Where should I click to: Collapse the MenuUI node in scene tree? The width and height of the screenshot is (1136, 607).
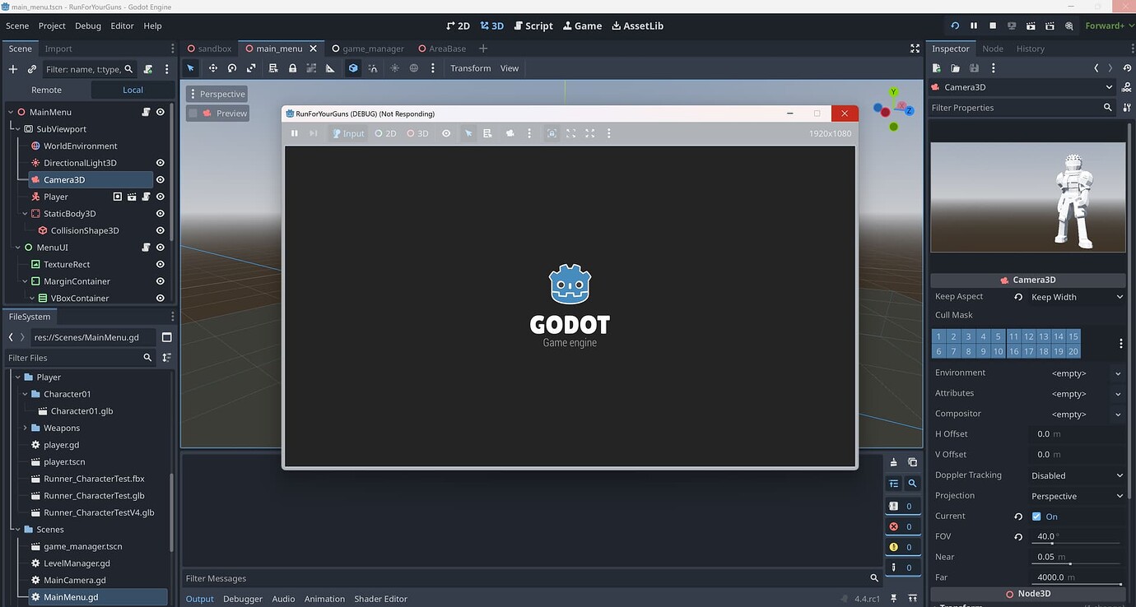18,248
